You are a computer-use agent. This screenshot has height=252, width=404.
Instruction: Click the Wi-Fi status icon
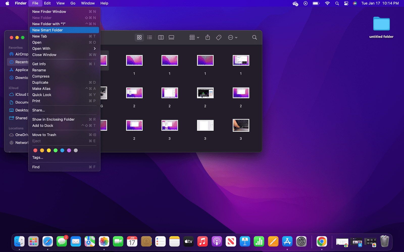point(327,3)
